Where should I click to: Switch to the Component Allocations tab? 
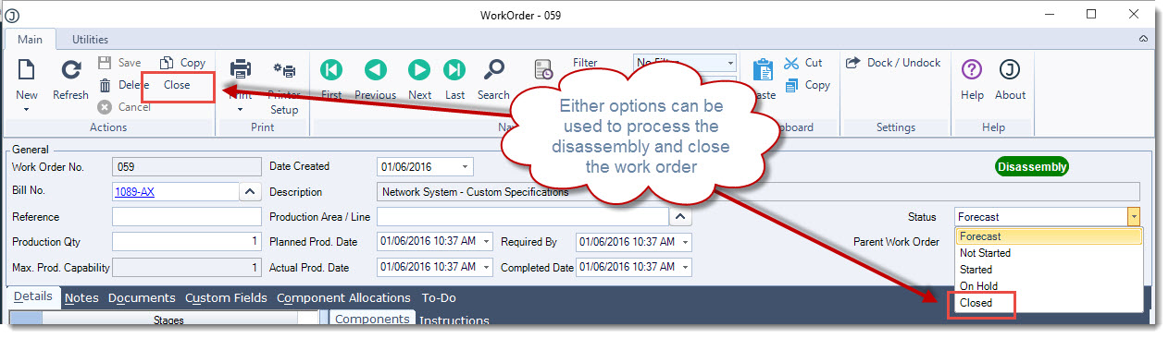tap(343, 297)
